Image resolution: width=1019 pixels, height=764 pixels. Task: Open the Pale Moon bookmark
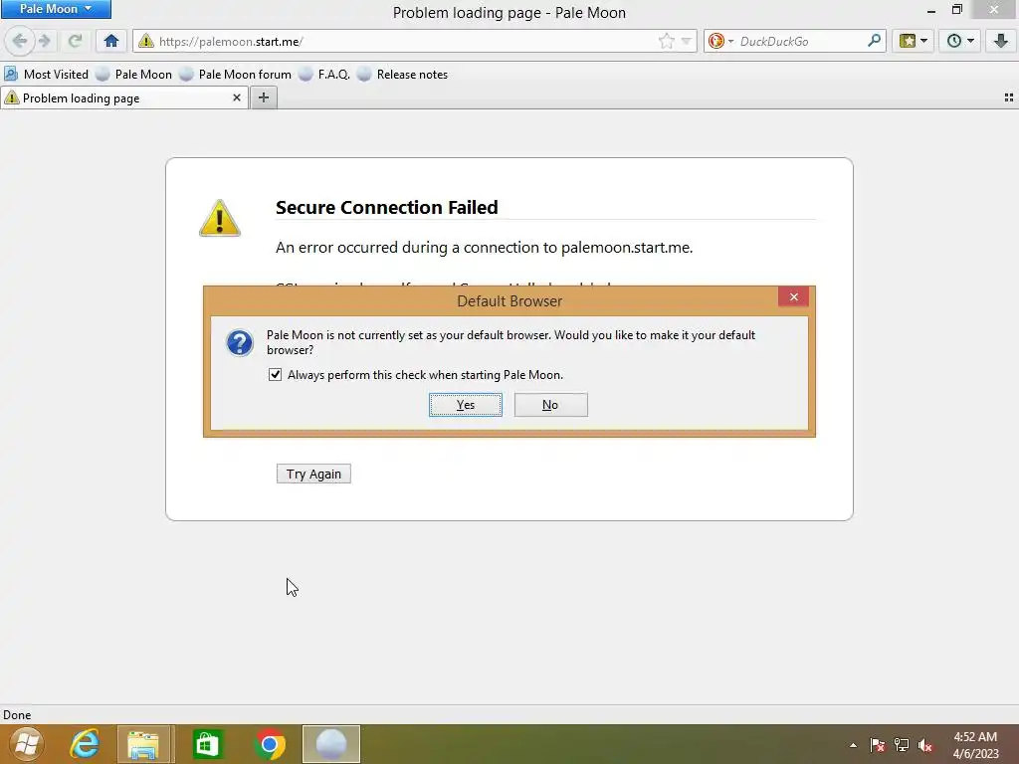point(134,74)
